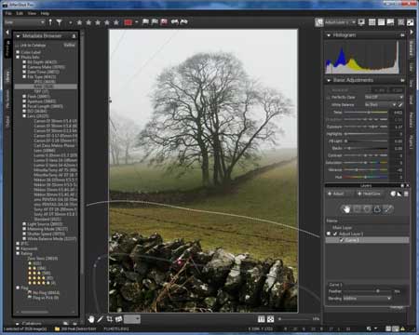Image resolution: width=419 pixels, height=335 pixels.
Task: Select the Keywords tree item
Action: pyautogui.click(x=29, y=248)
